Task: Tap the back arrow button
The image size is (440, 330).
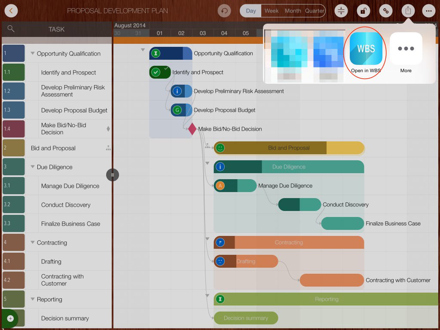Action: [11, 11]
